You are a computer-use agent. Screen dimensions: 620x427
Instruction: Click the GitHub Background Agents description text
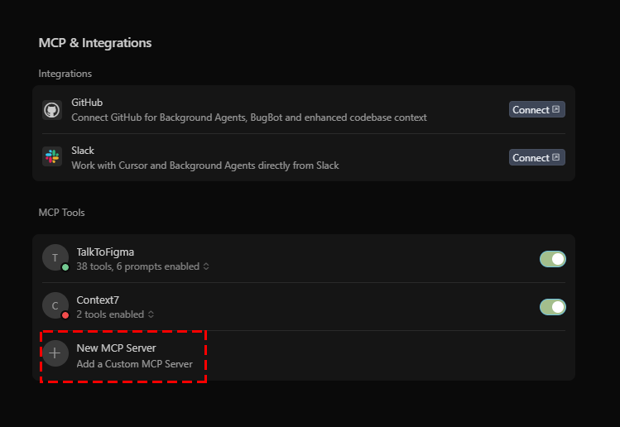[249, 118]
